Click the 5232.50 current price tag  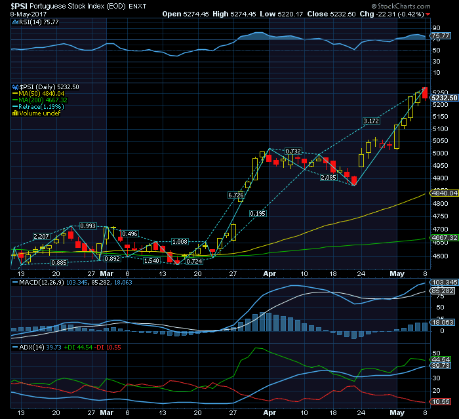444,98
